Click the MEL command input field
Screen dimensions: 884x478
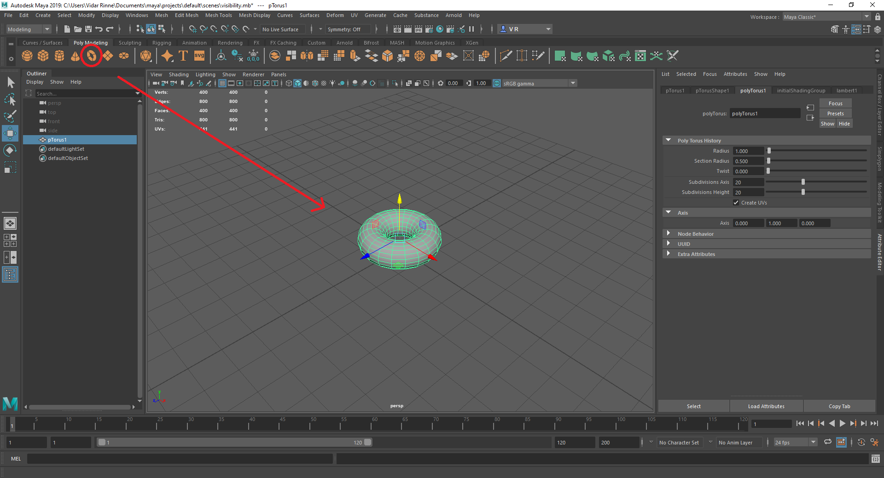pyautogui.click(x=180, y=459)
